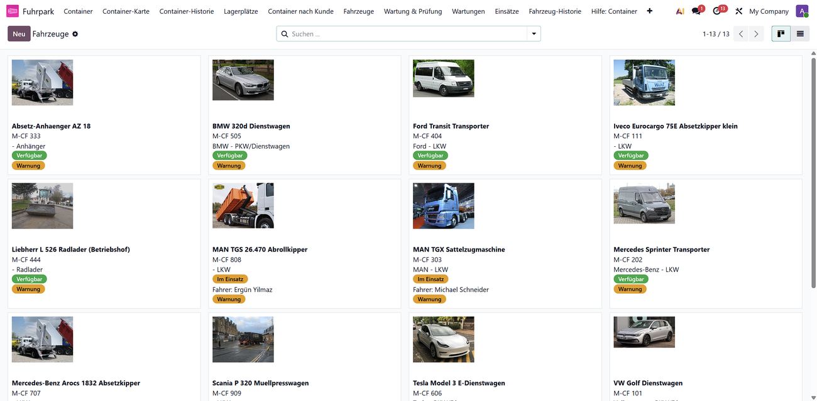Click Fahrer: Ergün Yilmaz text
817x401 pixels.
coord(242,290)
